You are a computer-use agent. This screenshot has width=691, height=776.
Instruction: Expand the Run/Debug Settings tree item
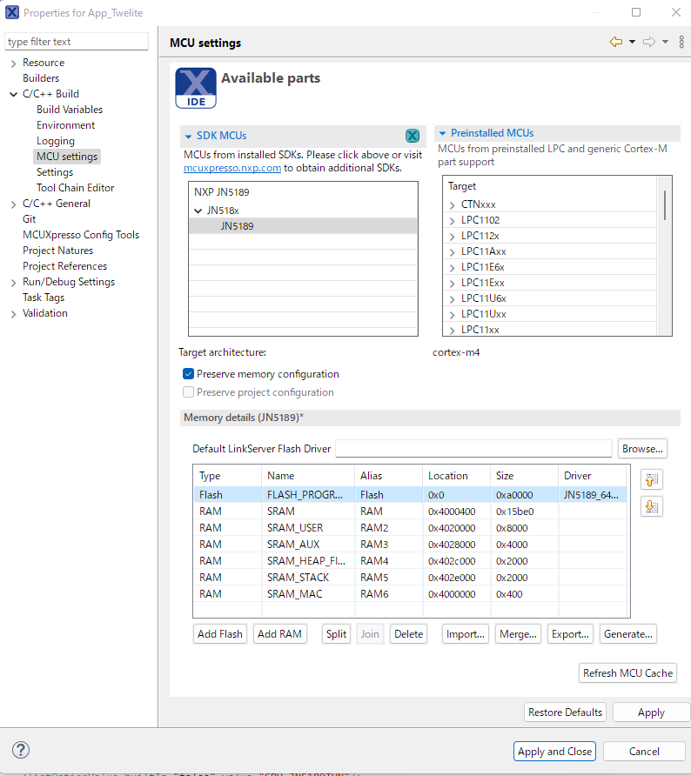pos(13,283)
